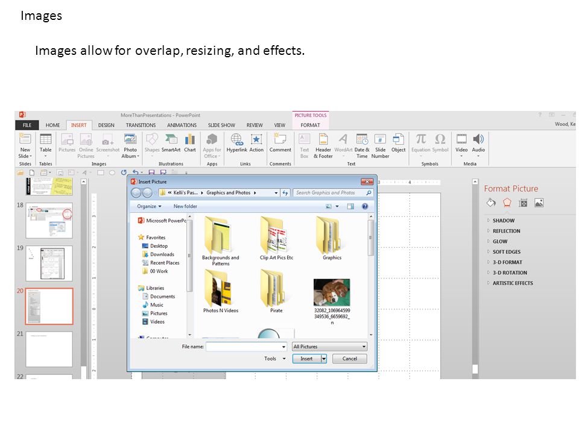Insert a Video
This screenshot has width=579, height=434.
click(461, 144)
